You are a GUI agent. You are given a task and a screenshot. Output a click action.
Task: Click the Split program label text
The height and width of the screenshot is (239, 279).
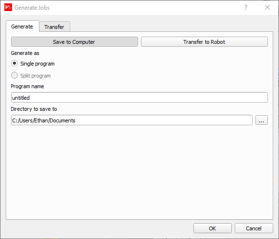[x=36, y=76]
